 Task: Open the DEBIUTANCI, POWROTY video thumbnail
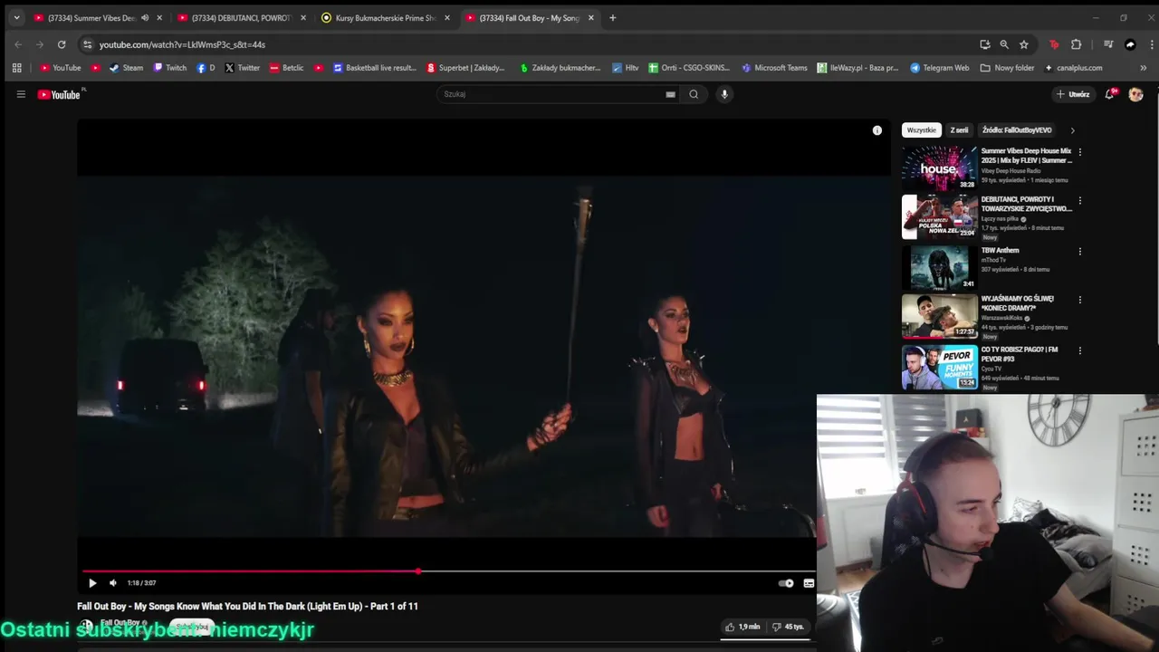click(x=939, y=216)
